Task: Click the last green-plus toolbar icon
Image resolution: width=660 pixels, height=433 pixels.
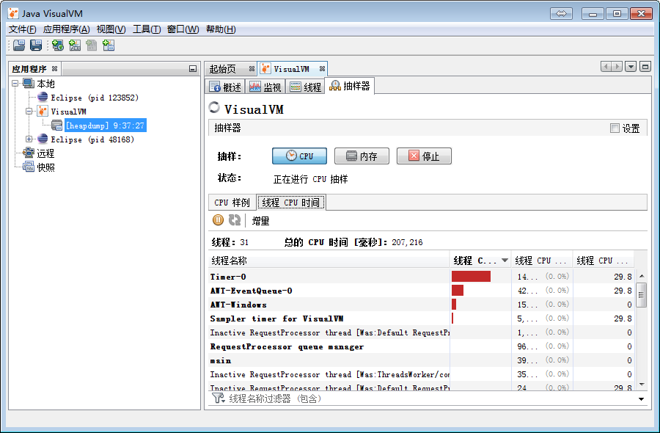Action: [x=109, y=45]
